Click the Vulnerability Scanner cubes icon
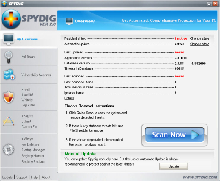The width and height of the screenshot is (220, 181). coord(9,75)
